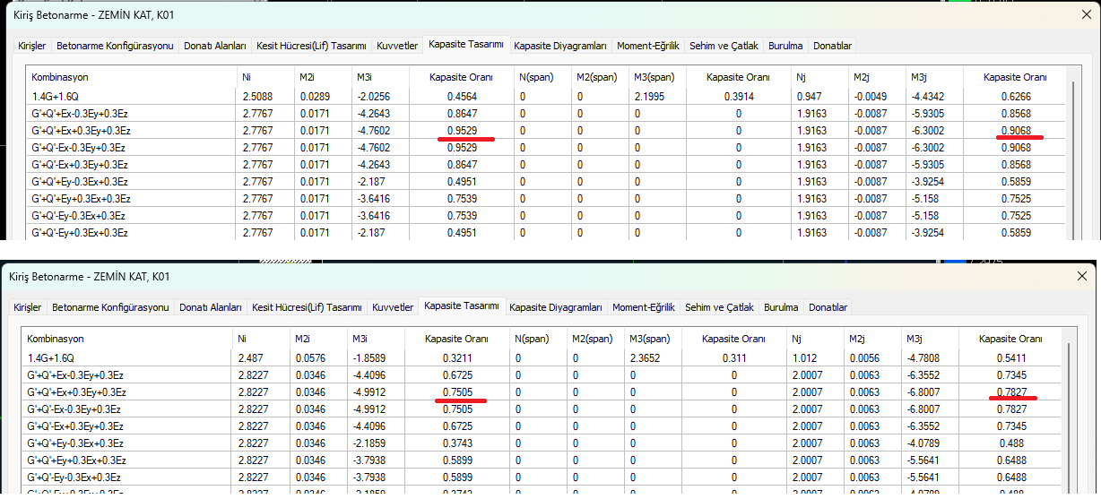
Task: Switch to Kapasite Diyagramları tab in upper dialog
Action: click(560, 46)
